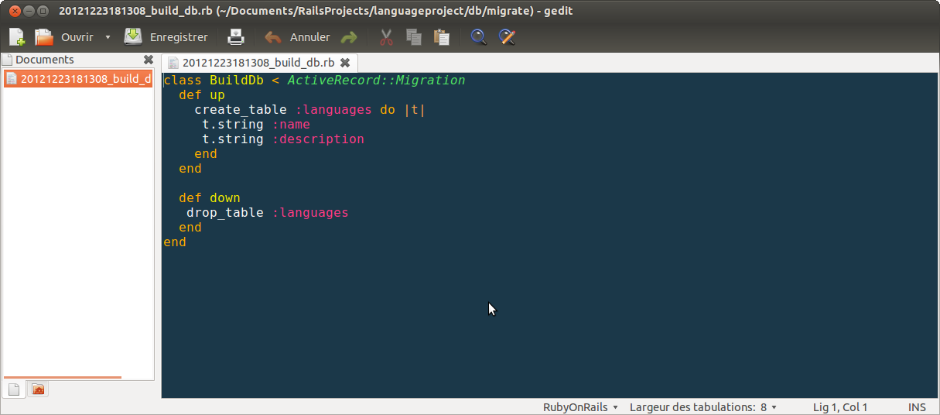The image size is (940, 415).
Task: Click the Ouvrir button label
Action: [x=77, y=37]
